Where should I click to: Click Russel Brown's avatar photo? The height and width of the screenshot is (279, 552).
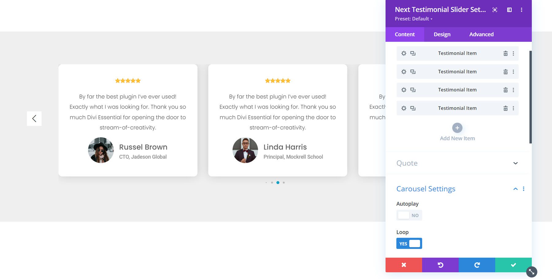pos(101,150)
